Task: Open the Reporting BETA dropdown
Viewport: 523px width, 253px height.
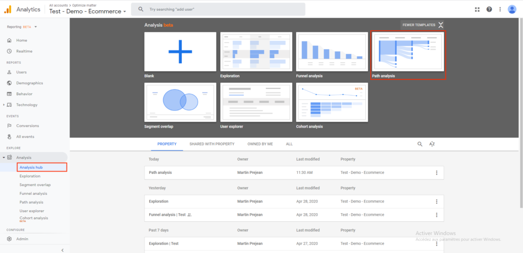Action: (21, 27)
